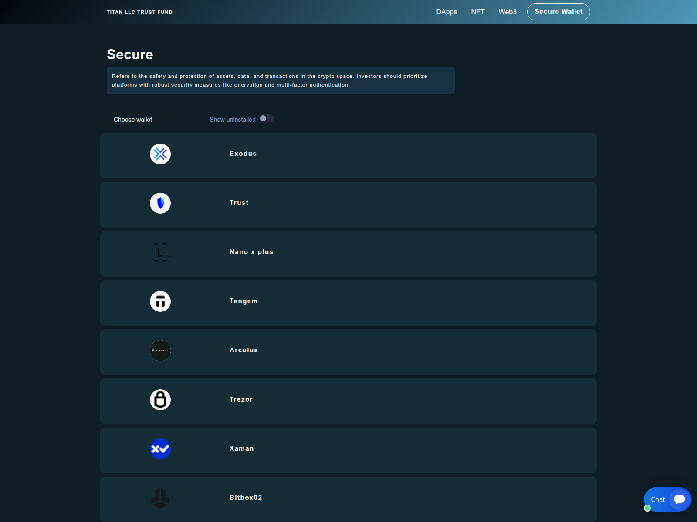Select the Nano x plus wallet name
The width and height of the screenshot is (697, 522).
[x=251, y=252]
